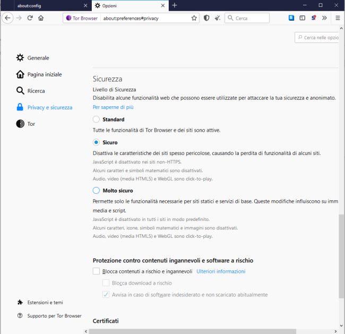Select the Standard security level radio

pos(96,119)
